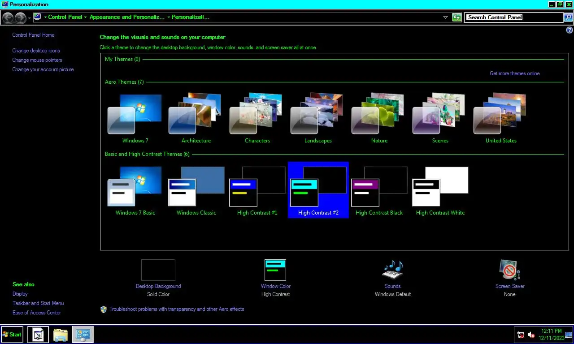Expand the address bar history dropdown
The width and height of the screenshot is (574, 344).
(x=445, y=17)
